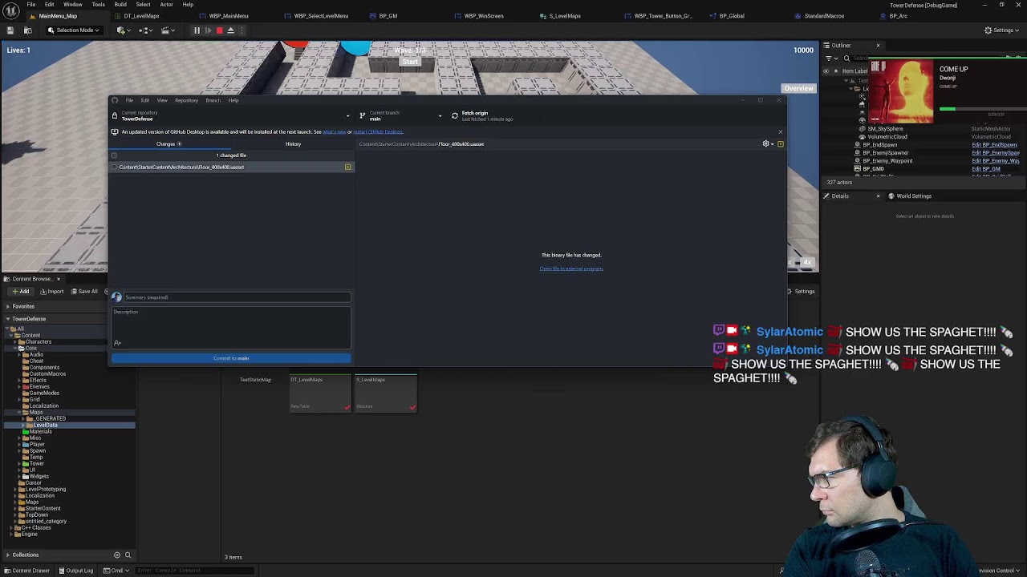Click the modified status icon on Floor_400x400 row
This screenshot has height=577, width=1027.
tap(347, 167)
